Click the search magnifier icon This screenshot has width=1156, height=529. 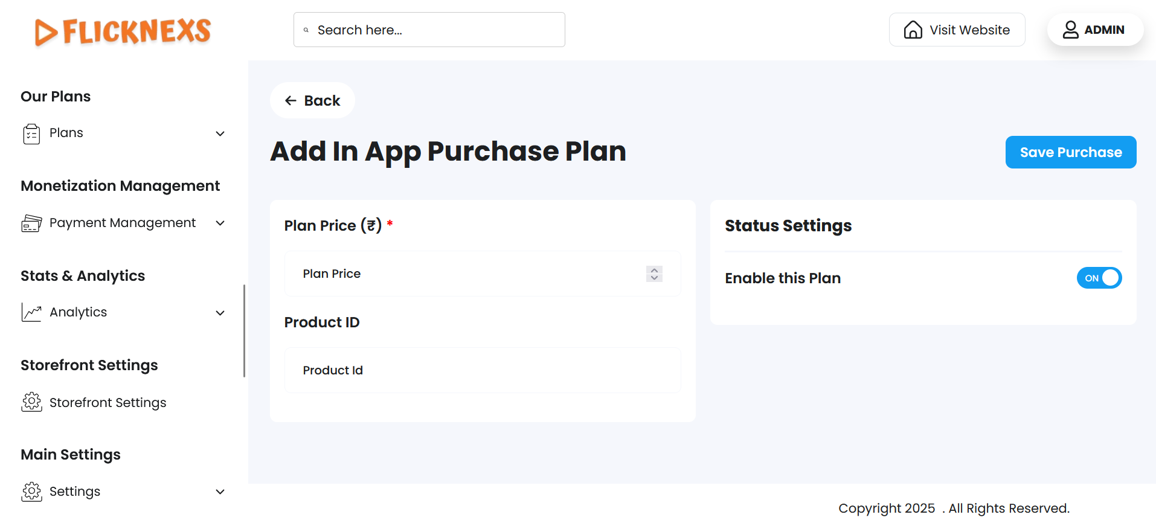[x=306, y=30]
